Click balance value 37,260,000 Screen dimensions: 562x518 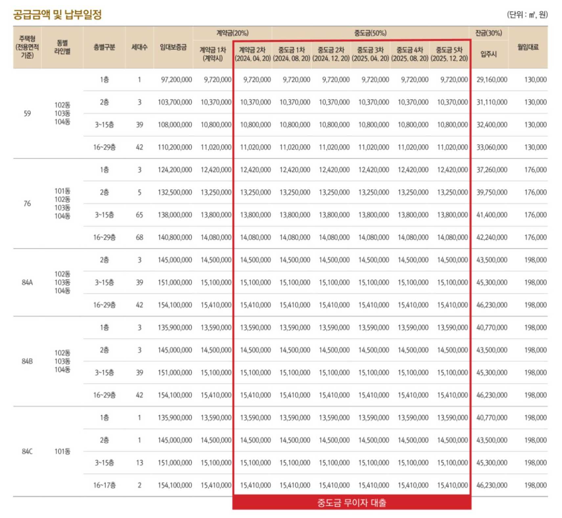click(x=492, y=170)
